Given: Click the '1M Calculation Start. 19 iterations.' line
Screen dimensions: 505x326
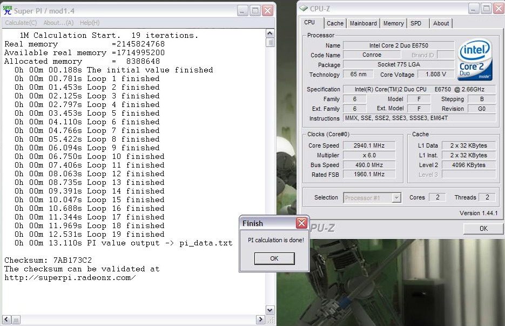Looking at the screenshot, I should (109, 36).
